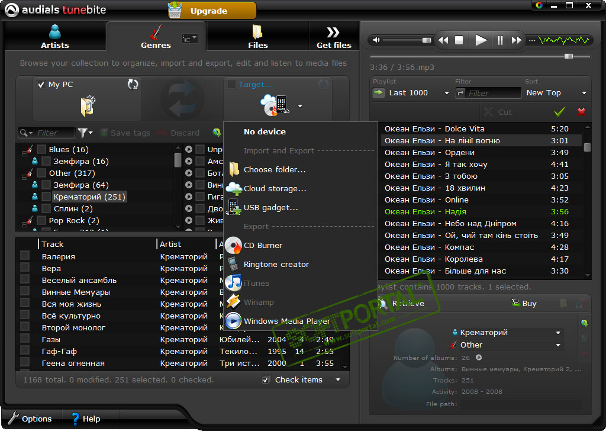Screen dimensions: 606x431
Task: Select Океан Ельзи - Dolce Vita track
Action: coord(481,128)
